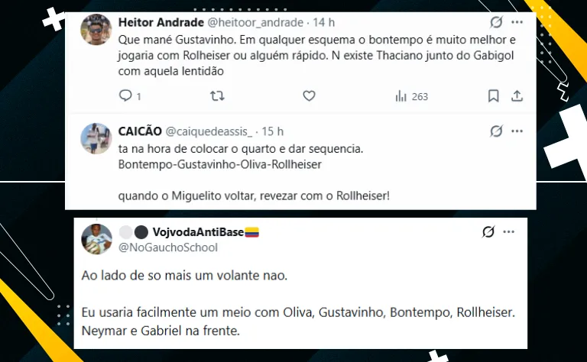This screenshot has height=362, width=587.
Task: Open Heitor Andrade's profile picture
Action: click(96, 30)
